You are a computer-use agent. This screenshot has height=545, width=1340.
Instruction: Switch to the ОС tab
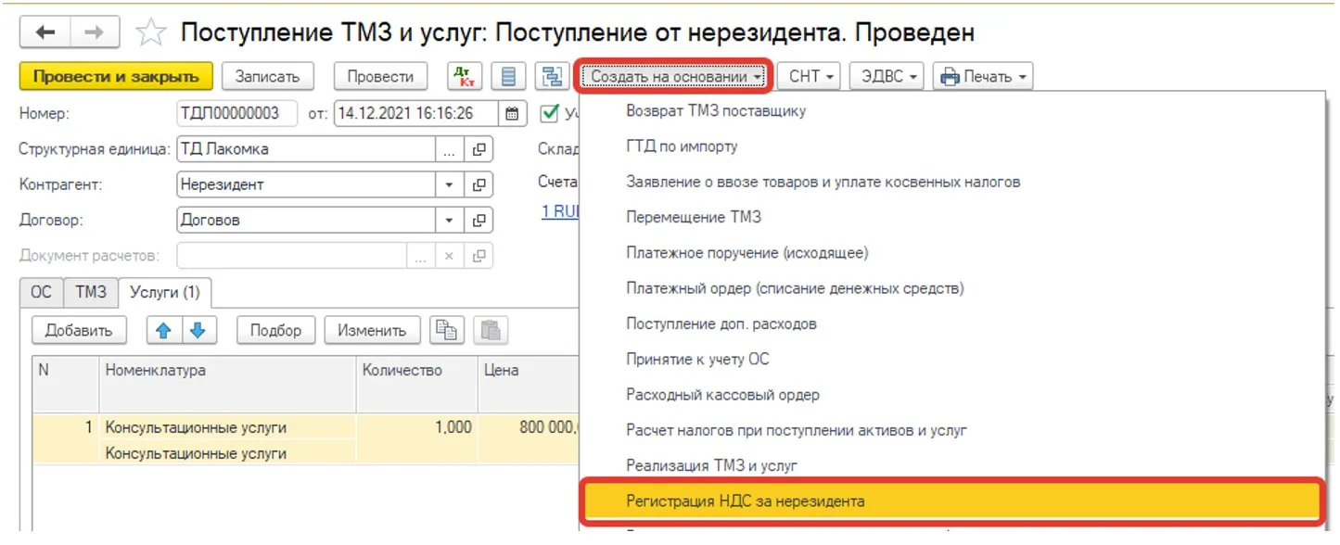(x=42, y=292)
